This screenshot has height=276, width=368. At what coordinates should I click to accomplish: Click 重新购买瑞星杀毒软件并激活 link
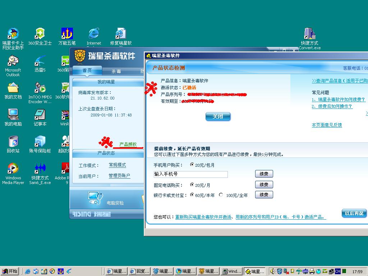pyautogui.click(x=203, y=217)
